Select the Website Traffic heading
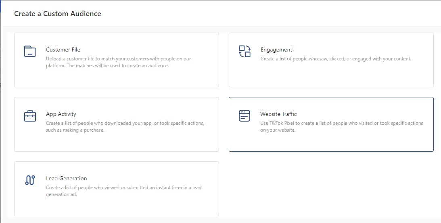This screenshot has width=441, height=223. pos(278,114)
